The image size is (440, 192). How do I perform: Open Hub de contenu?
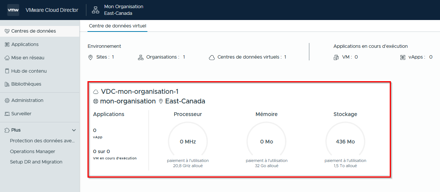pyautogui.click(x=29, y=71)
